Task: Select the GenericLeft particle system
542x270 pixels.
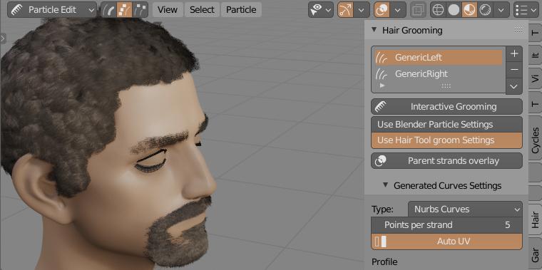Action: pyautogui.click(x=439, y=57)
